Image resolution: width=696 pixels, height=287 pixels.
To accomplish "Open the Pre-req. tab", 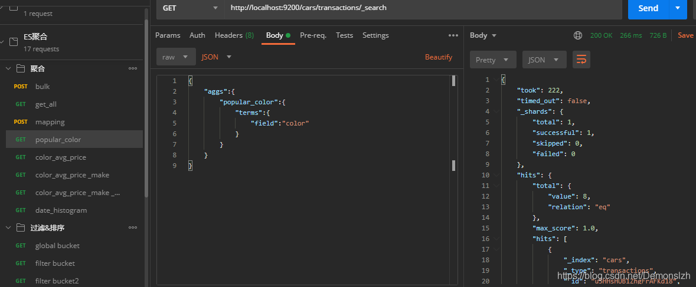I will [x=313, y=35].
